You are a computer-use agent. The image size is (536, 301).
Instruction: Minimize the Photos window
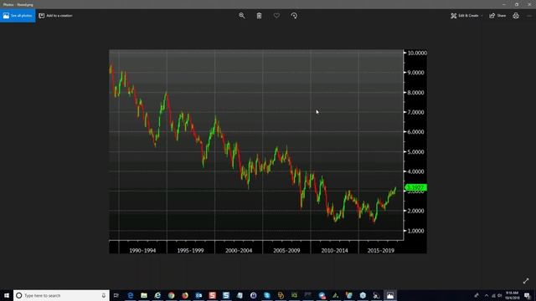504,4
